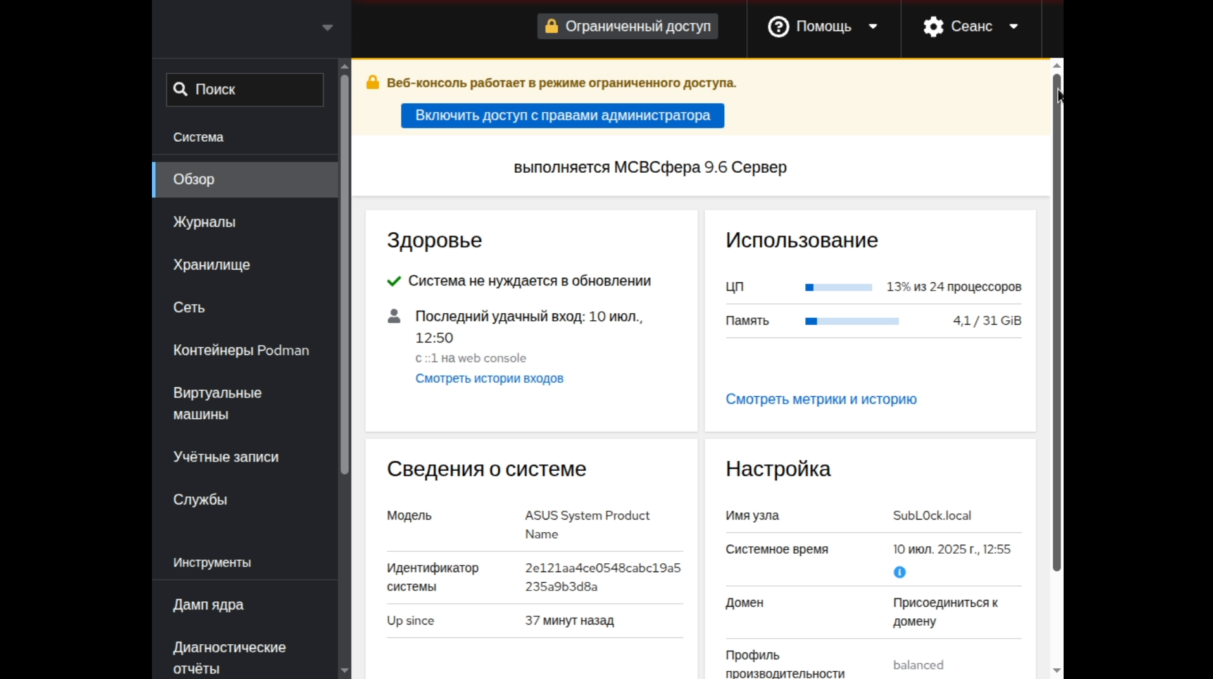
Task: Click the green checkmark health status icon
Action: click(x=394, y=281)
